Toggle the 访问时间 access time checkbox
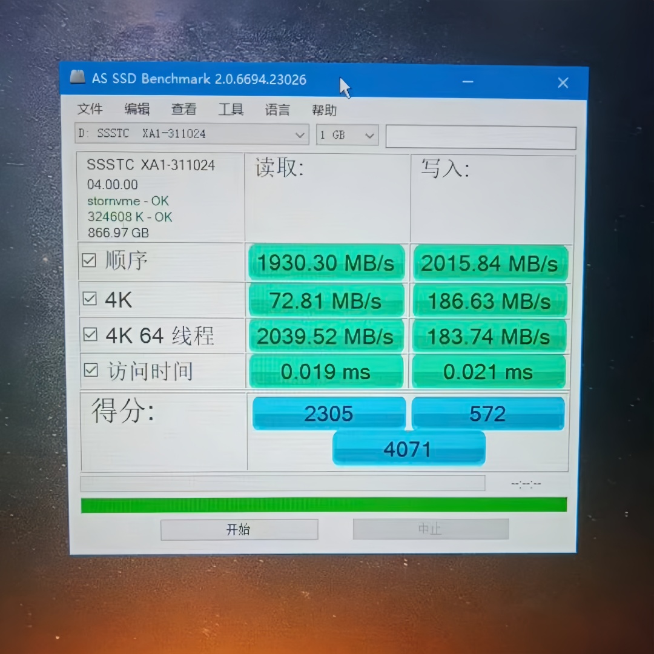The height and width of the screenshot is (654, 654). coord(91,370)
